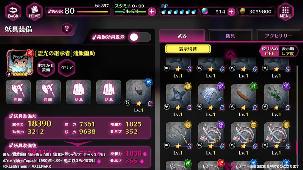Viewport: 303px width, 170px height.
Task: Add rainbow orbs with the plus icon
Action: click(x=231, y=11)
